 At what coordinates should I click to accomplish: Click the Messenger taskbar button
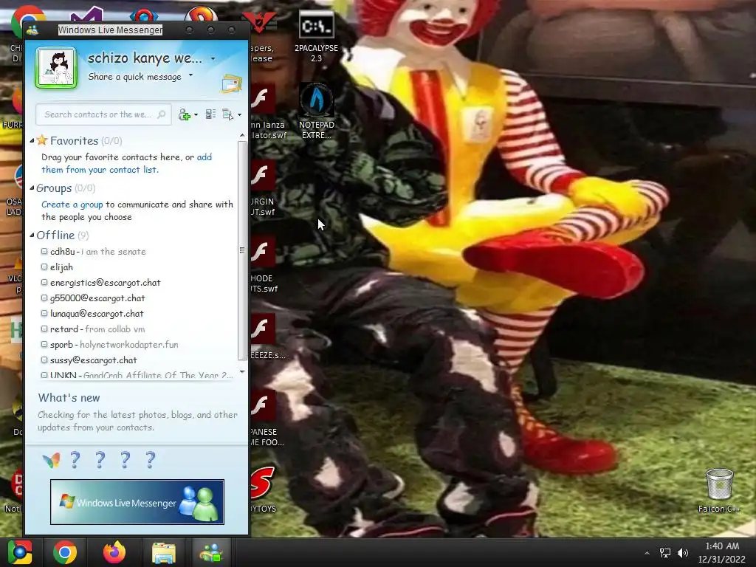point(211,552)
